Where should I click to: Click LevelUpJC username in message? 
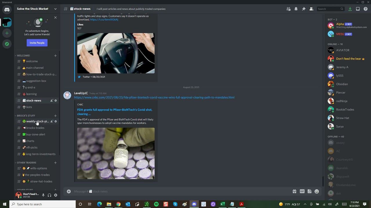(x=81, y=93)
